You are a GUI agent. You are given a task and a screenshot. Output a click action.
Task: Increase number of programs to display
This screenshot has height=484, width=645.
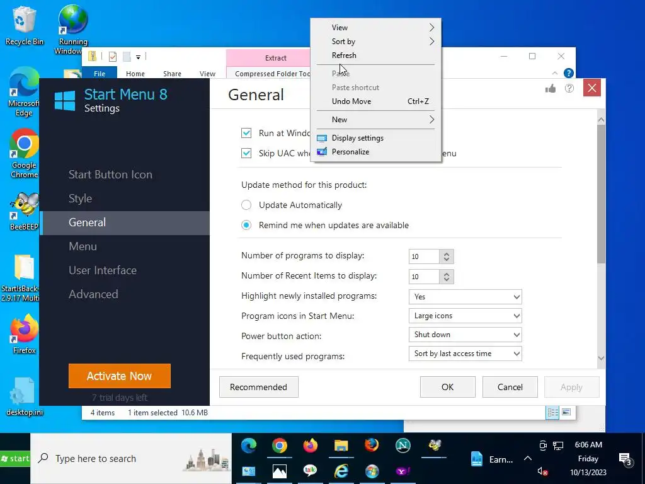pyautogui.click(x=447, y=253)
